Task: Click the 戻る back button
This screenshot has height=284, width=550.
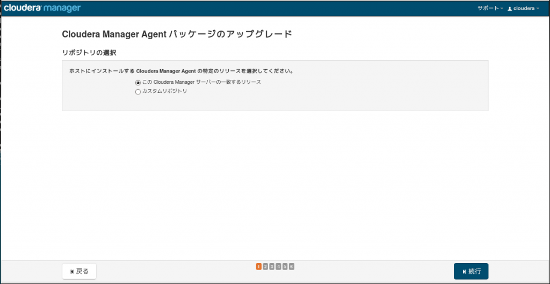Action: click(x=79, y=271)
